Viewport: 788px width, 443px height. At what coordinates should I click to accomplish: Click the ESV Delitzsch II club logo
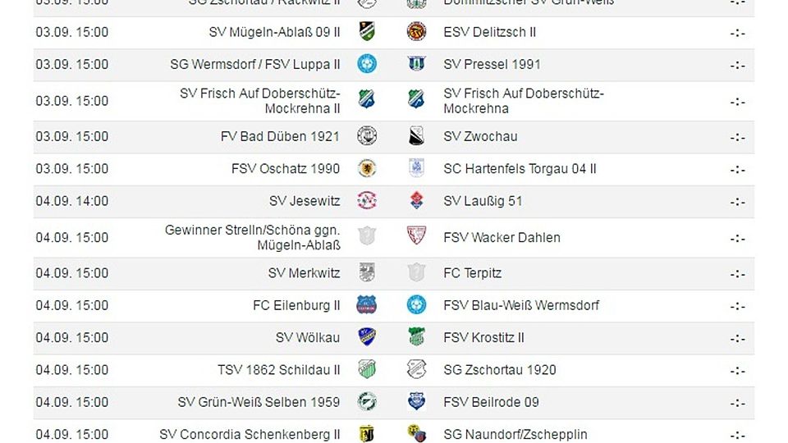(x=416, y=32)
